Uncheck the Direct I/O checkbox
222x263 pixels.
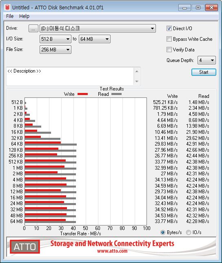(x=169, y=29)
